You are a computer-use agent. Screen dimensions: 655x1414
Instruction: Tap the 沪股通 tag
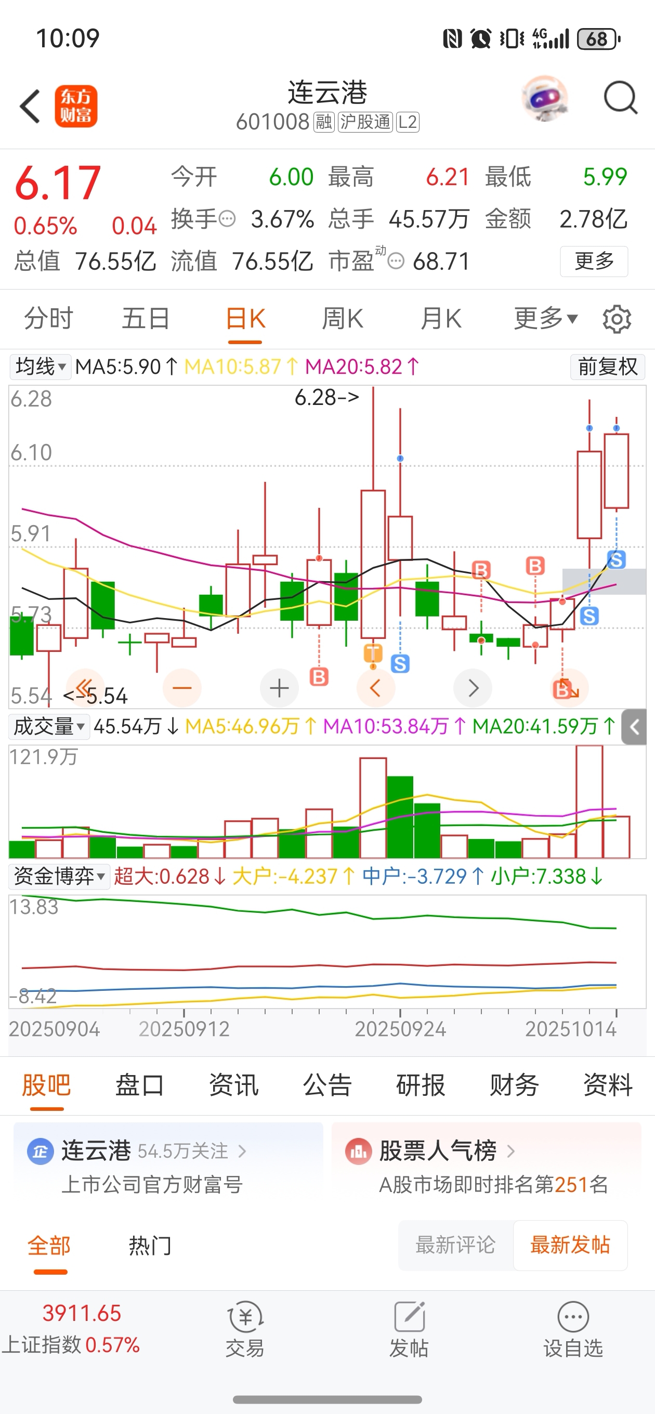[x=365, y=122]
